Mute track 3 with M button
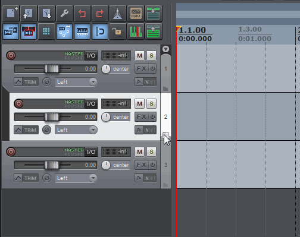Image resolution: width=300 pixels, height=237 pixels. (139, 151)
